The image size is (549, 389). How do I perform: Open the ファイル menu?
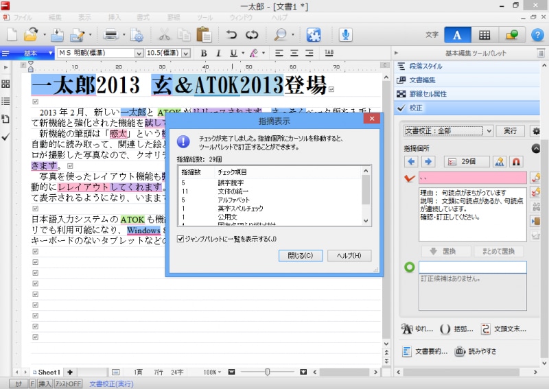tap(23, 17)
